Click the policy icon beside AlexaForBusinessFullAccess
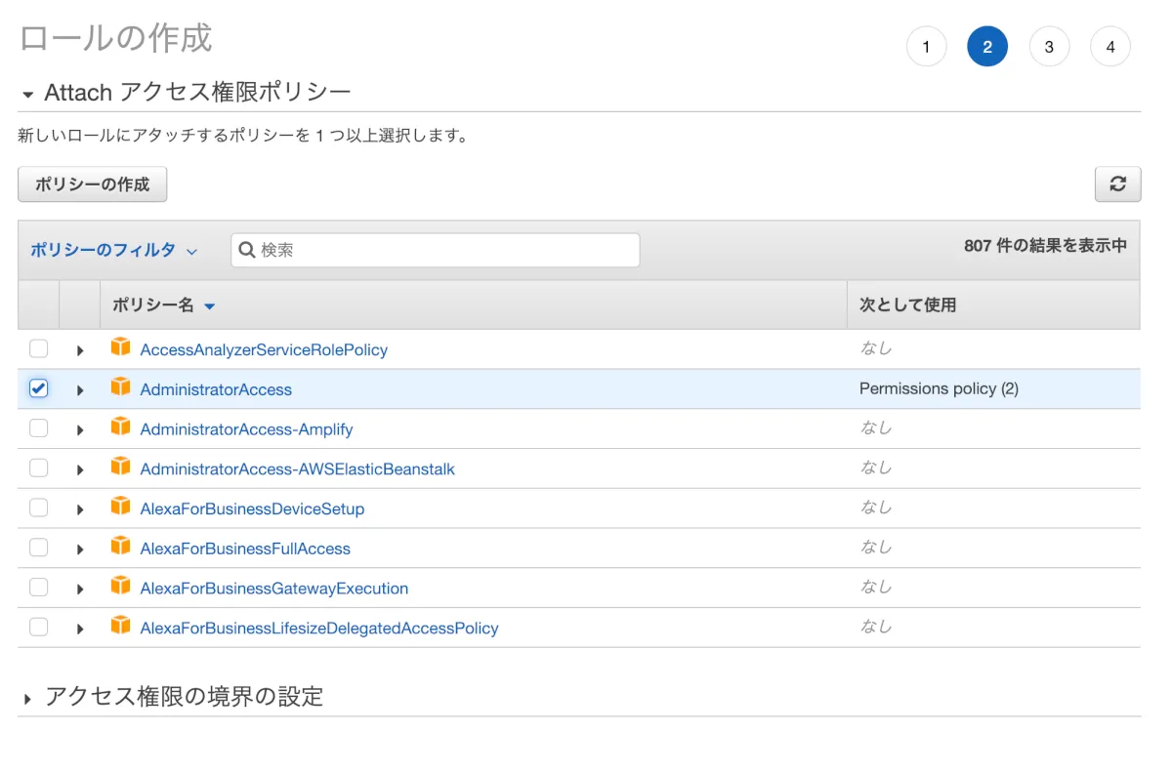1172x773 pixels. [x=120, y=547]
